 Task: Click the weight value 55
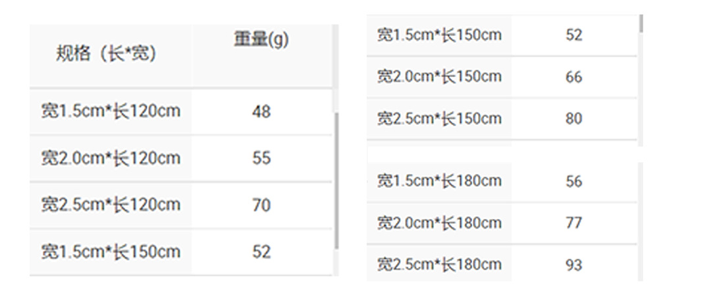(x=261, y=158)
